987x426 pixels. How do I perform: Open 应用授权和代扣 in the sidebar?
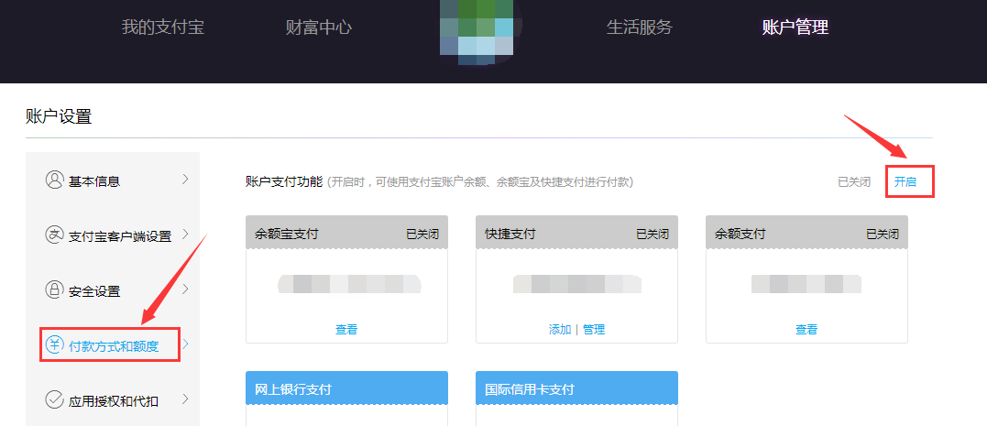pyautogui.click(x=113, y=399)
